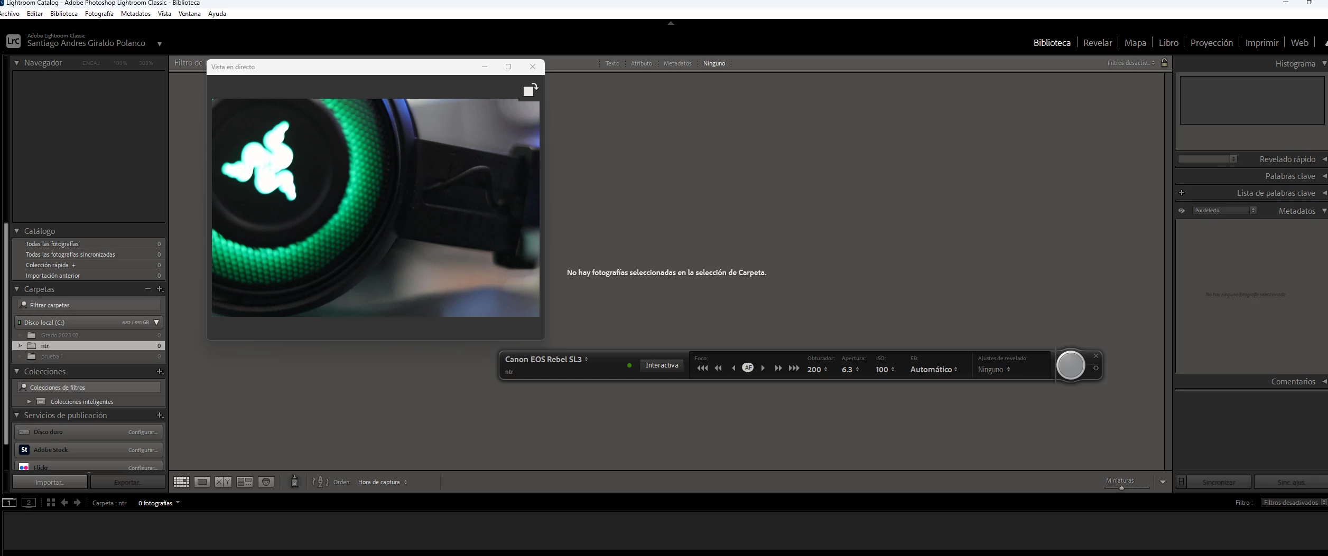Go back to previous source arrow
Screen dimensions: 1328x556
pyautogui.click(x=64, y=502)
